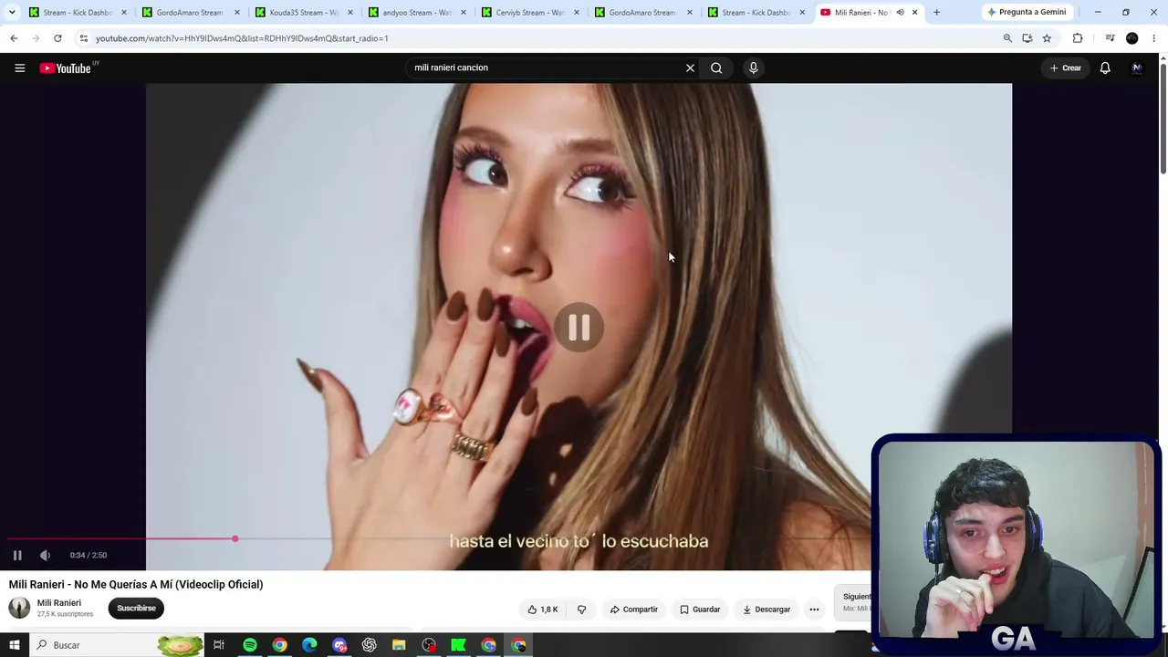Close the Mili Ranieri YouTube tab
The image size is (1168, 657).
pos(914,13)
